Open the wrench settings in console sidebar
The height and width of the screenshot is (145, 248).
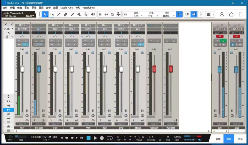click(x=8, y=33)
